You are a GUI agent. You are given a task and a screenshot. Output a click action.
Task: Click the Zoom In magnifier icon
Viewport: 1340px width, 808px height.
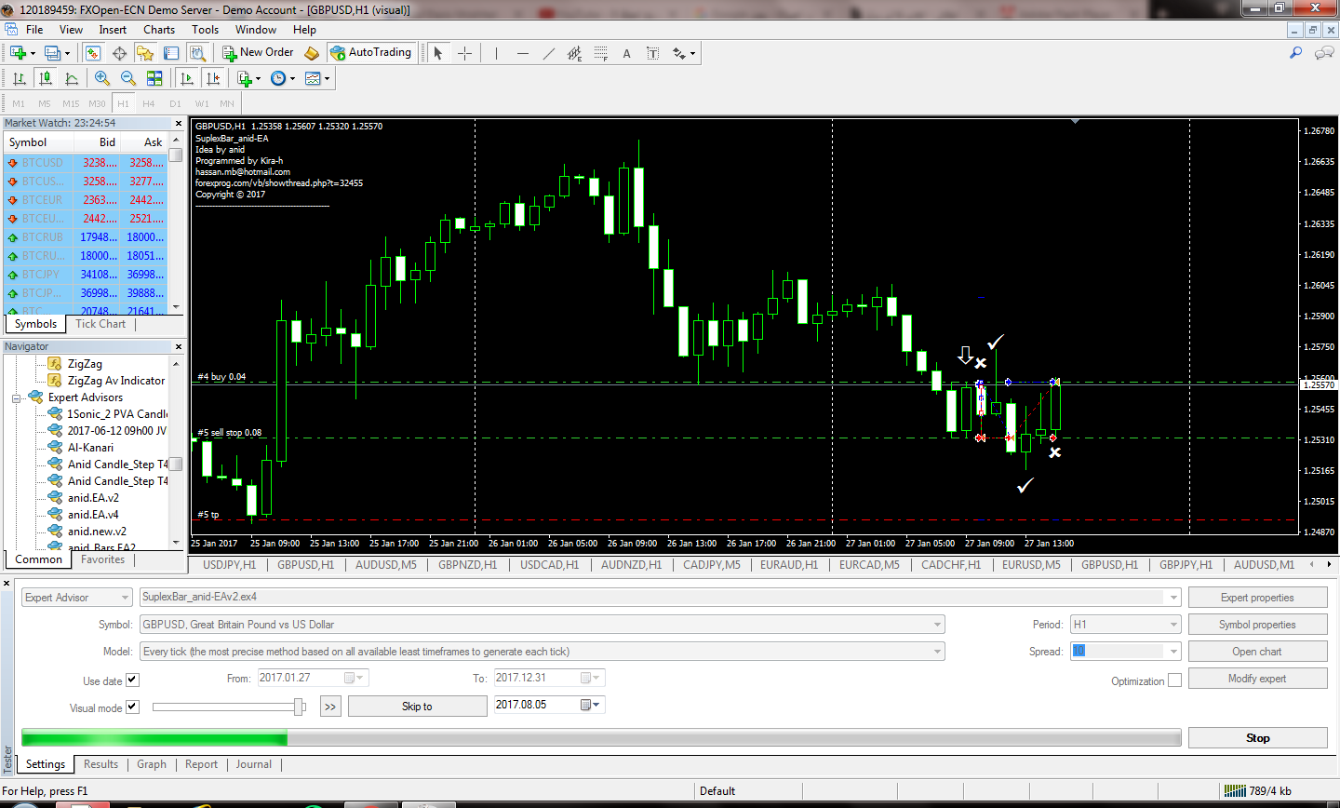[x=102, y=78]
